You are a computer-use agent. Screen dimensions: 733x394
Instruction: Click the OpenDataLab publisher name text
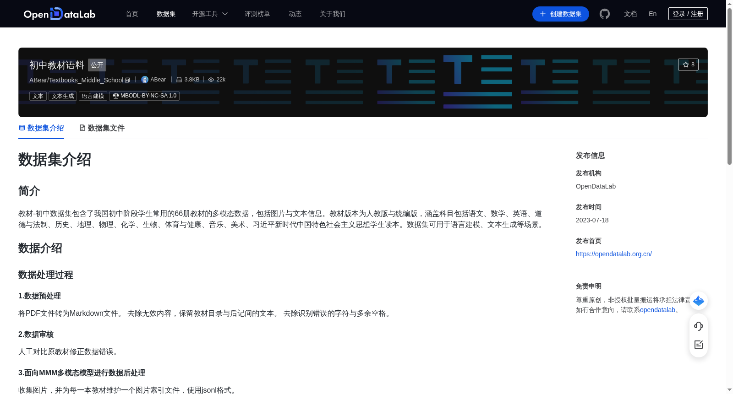pyautogui.click(x=596, y=186)
